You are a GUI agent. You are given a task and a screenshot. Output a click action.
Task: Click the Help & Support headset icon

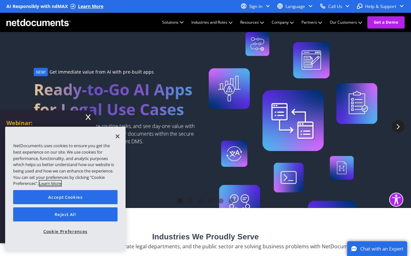(x=360, y=6)
